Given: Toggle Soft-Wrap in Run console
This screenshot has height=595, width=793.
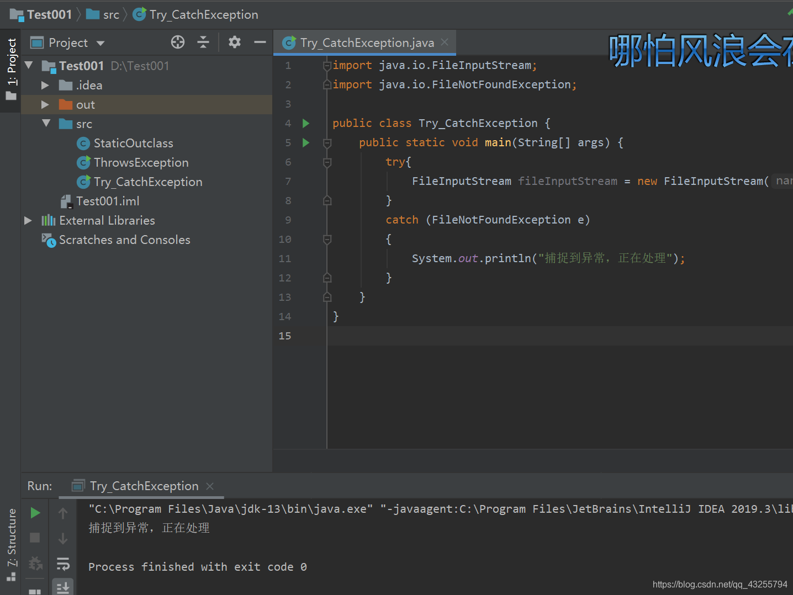Looking at the screenshot, I should (63, 564).
